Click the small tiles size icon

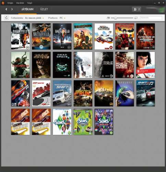(x=108, y=18)
